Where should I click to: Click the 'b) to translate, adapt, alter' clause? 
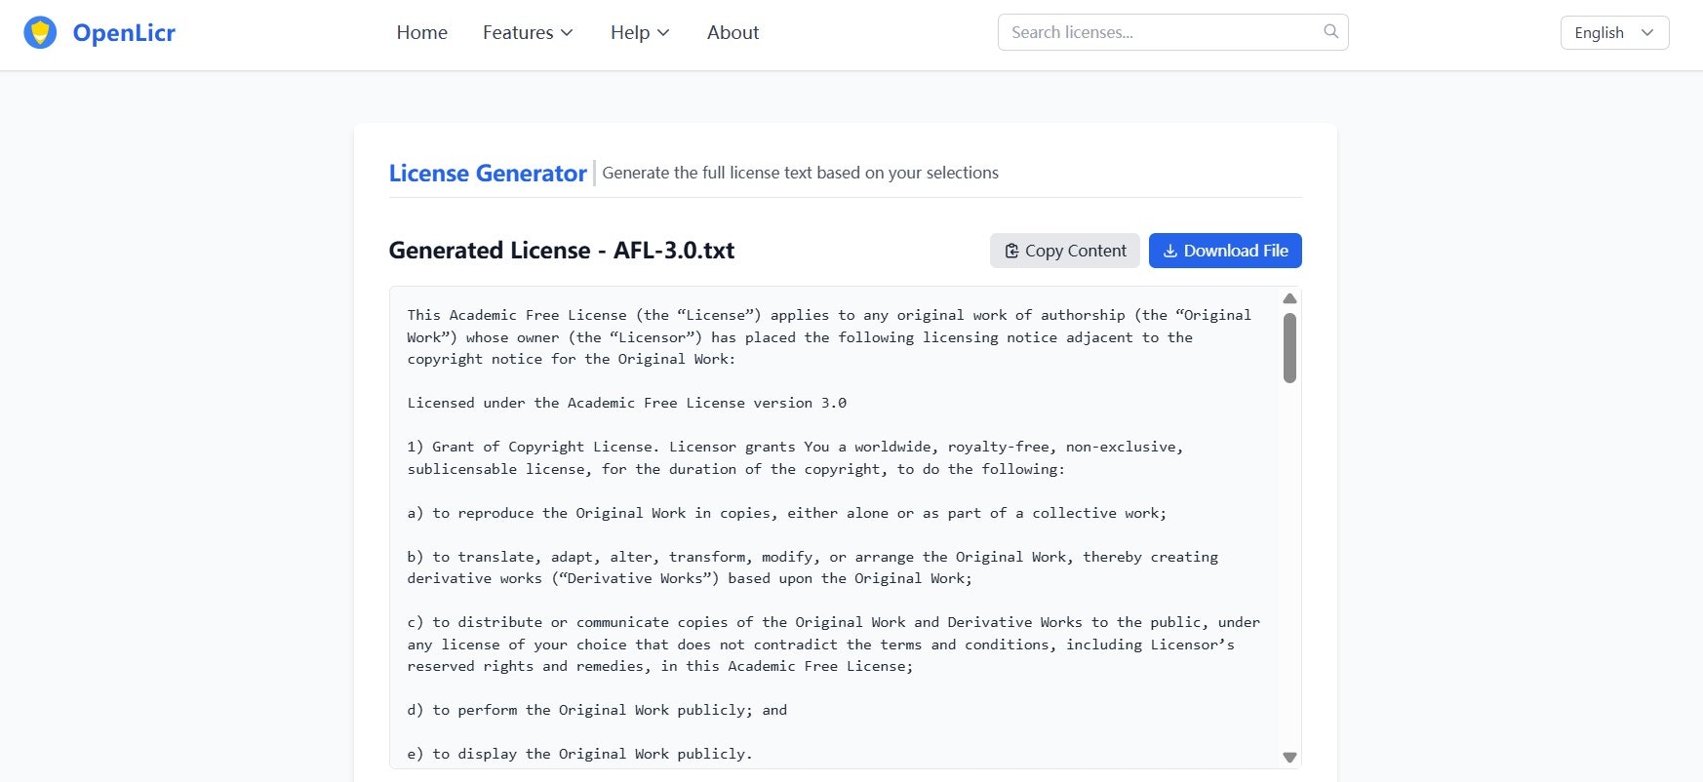point(812,567)
